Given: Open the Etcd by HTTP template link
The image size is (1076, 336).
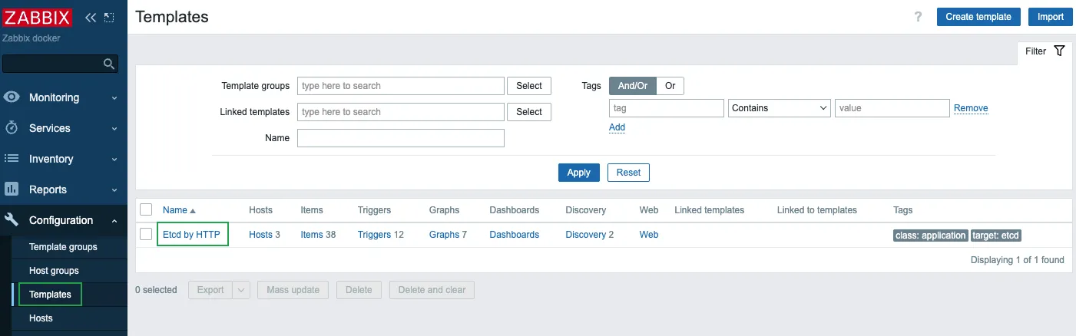Looking at the screenshot, I should [191, 235].
